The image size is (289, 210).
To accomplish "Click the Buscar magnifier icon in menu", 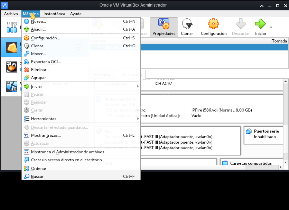I will [27, 176].
